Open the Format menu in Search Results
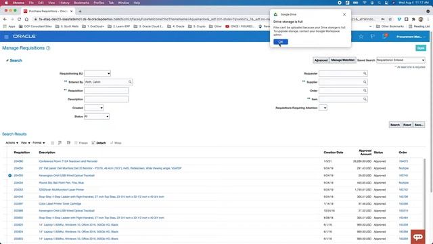The image size is (433, 244). 39,143
